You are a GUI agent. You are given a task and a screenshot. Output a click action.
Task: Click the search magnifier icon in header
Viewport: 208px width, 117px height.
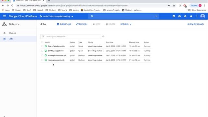(92, 16)
